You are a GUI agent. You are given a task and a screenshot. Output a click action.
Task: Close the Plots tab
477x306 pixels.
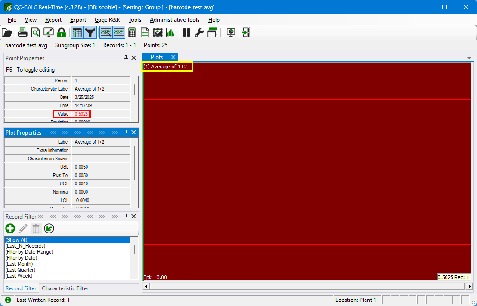coord(173,57)
